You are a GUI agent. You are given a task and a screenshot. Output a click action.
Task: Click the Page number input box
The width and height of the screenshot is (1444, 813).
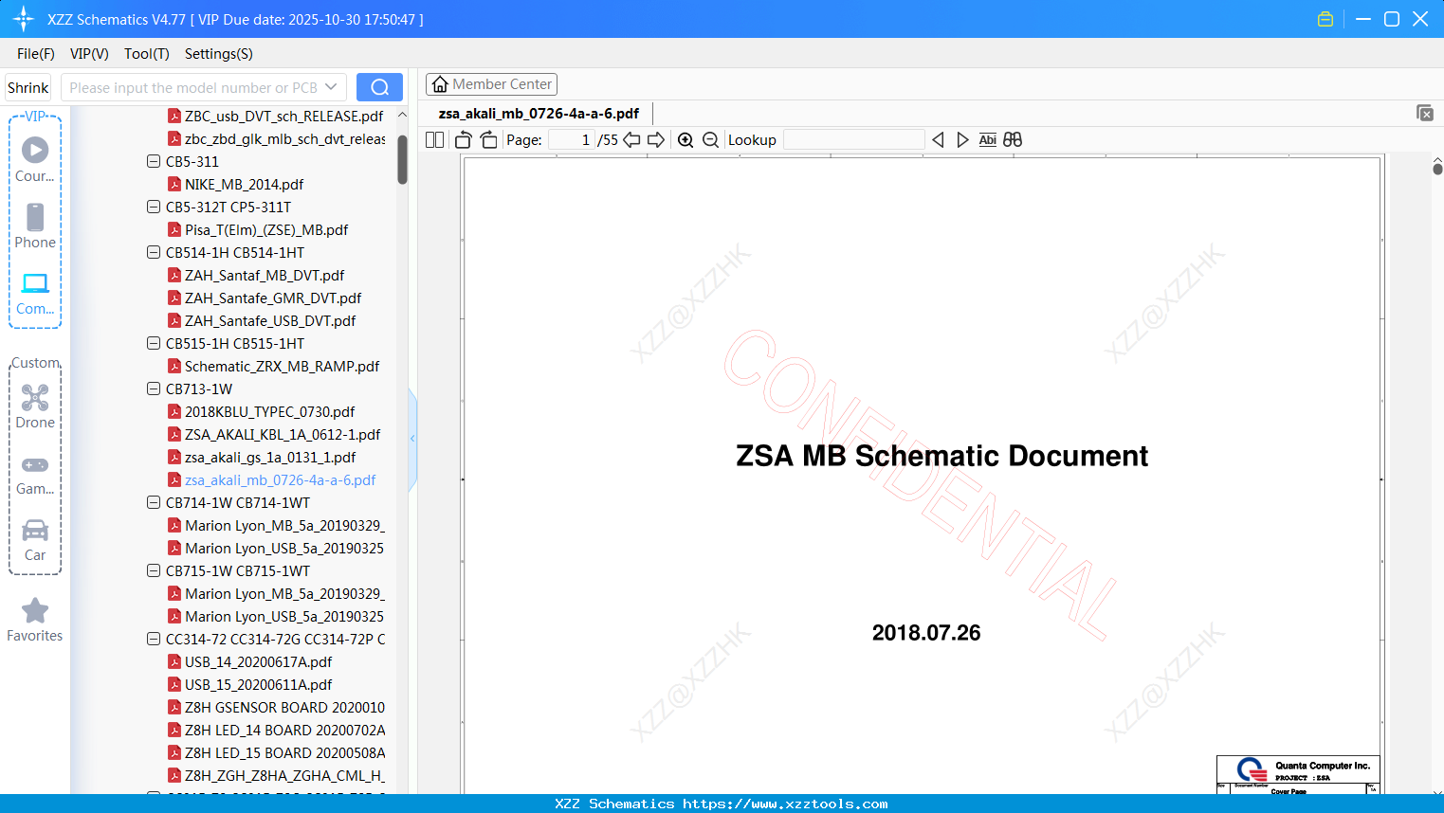tap(572, 140)
